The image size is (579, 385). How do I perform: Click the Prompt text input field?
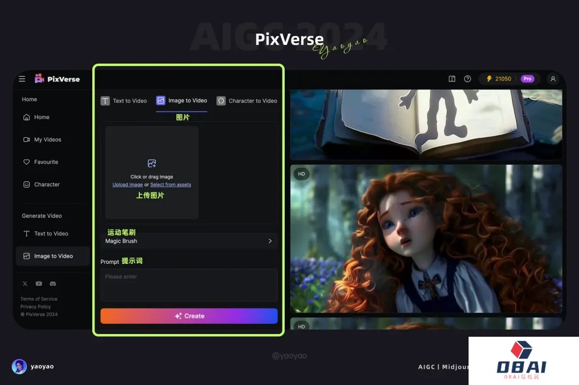coord(189,285)
